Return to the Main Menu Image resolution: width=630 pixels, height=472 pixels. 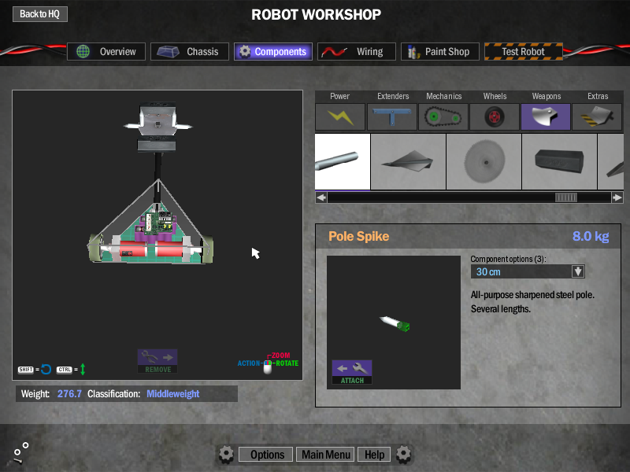[x=326, y=455]
